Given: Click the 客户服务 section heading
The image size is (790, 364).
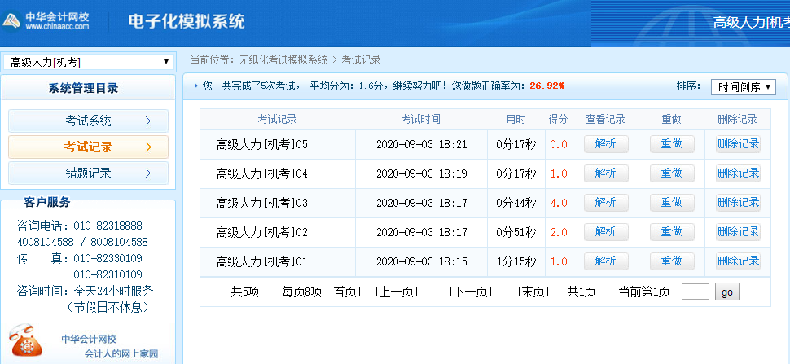Looking at the screenshot, I should tap(47, 203).
